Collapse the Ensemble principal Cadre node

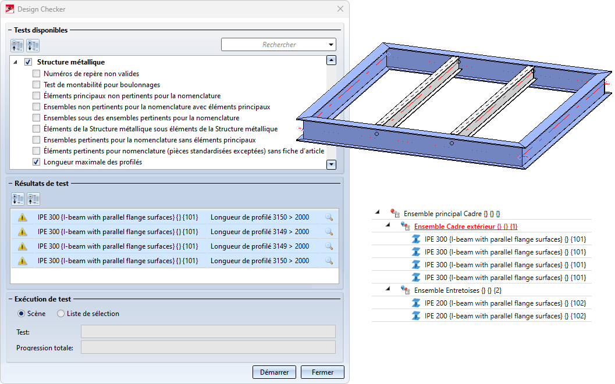point(377,212)
